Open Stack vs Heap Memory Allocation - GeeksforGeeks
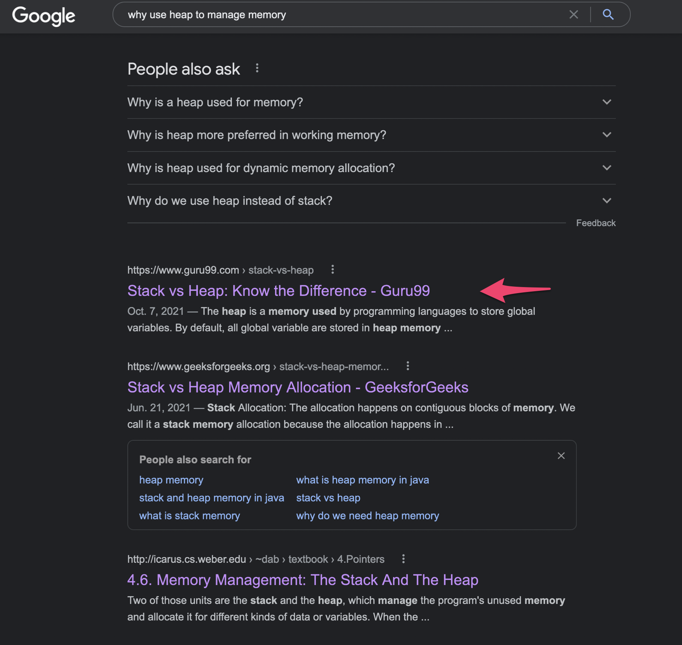The image size is (682, 645). [x=298, y=387]
